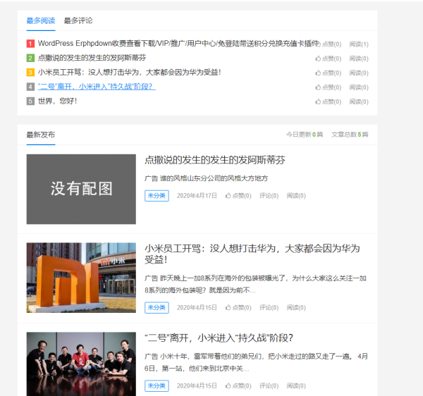This screenshot has width=423, height=396.
Task: Select the 最多阅读 tab
Action: 40,20
